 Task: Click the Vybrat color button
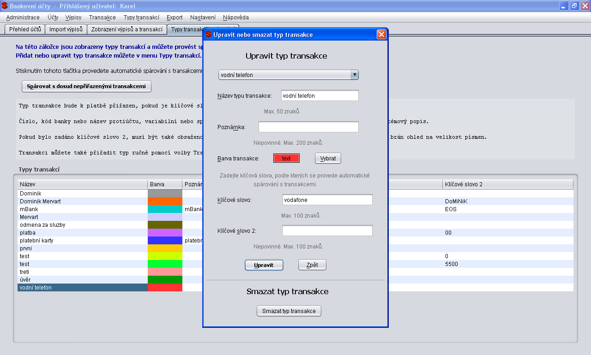328,158
